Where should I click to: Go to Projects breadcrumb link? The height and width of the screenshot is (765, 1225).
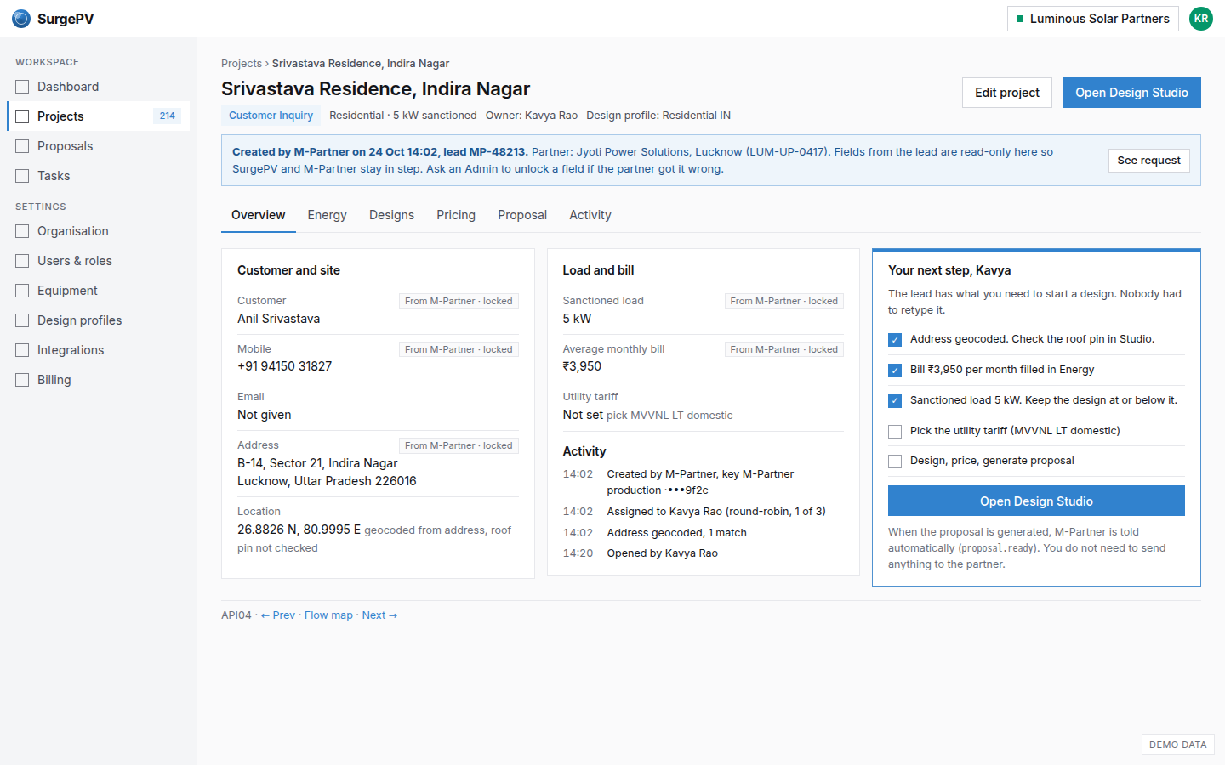point(242,64)
